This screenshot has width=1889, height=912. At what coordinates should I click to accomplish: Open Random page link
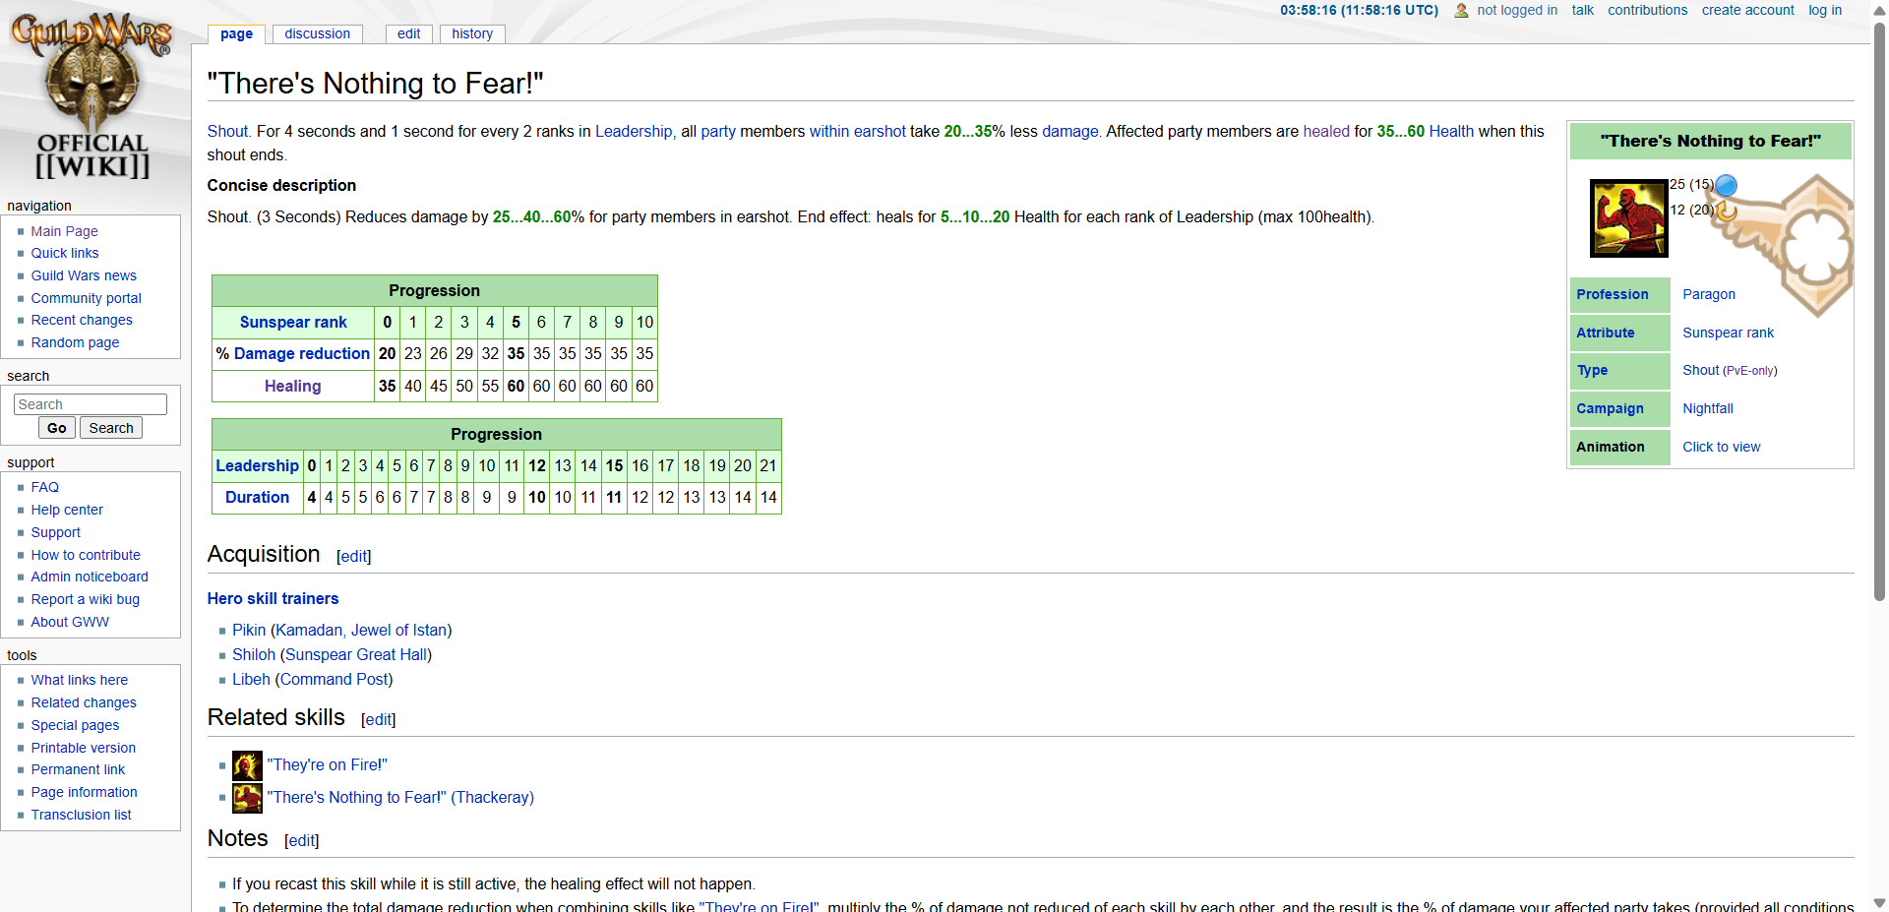click(x=75, y=342)
